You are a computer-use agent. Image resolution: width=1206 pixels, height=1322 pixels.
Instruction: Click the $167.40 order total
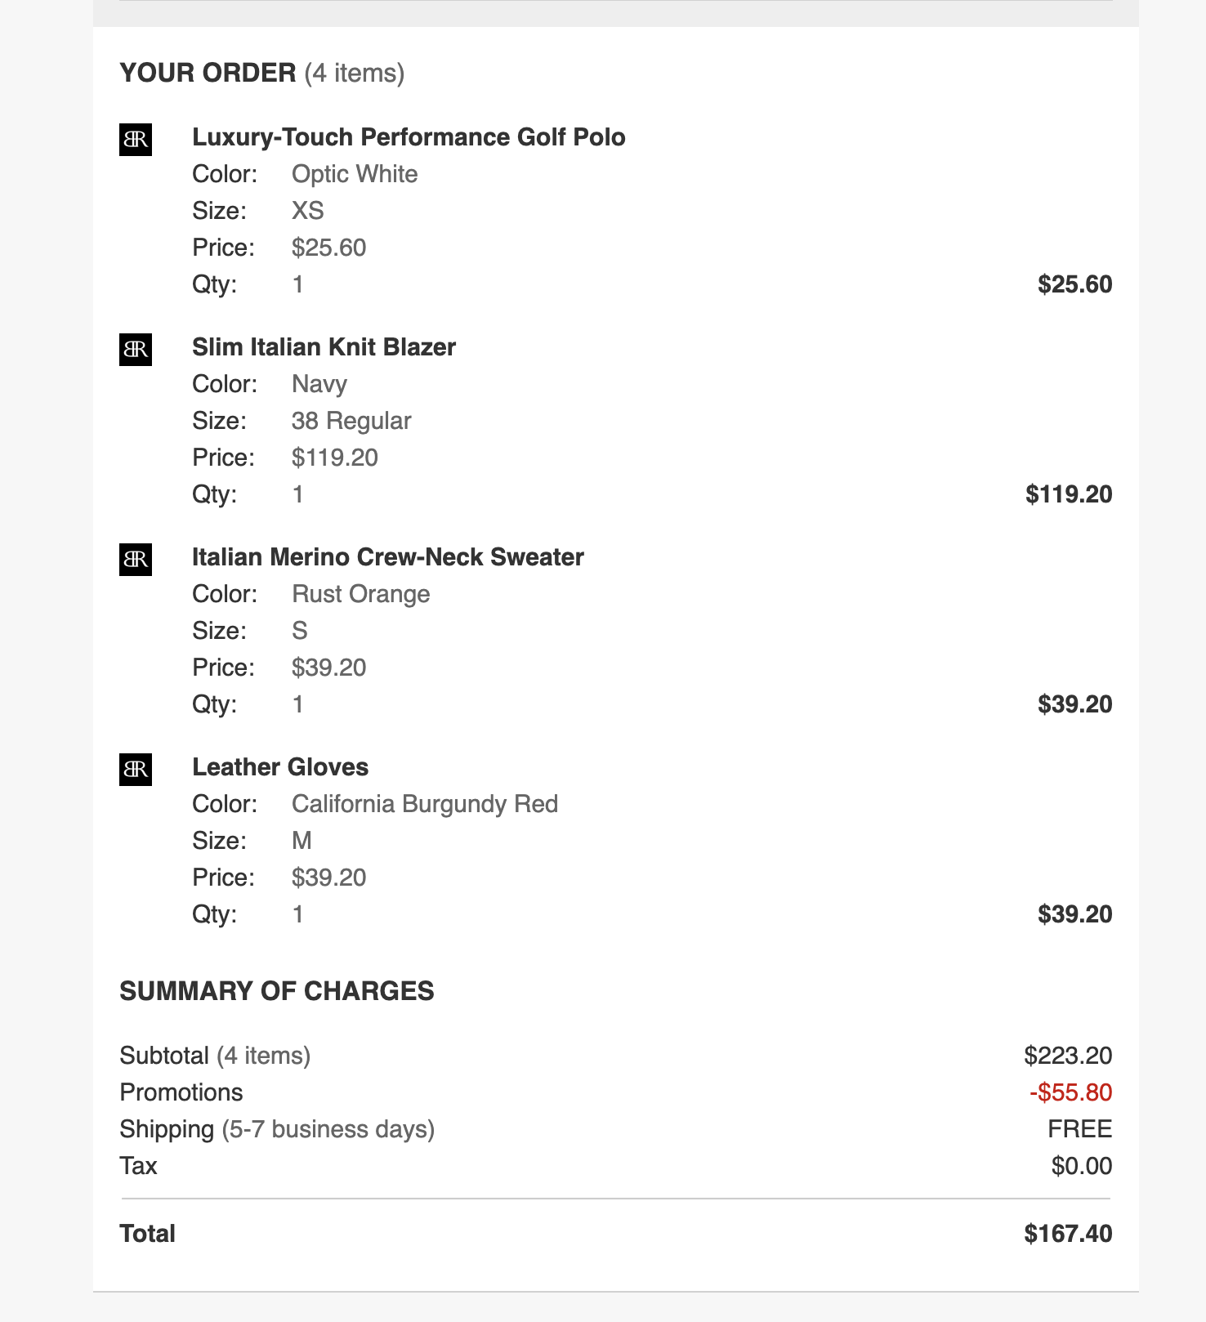[x=1068, y=1234]
